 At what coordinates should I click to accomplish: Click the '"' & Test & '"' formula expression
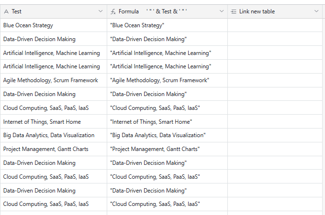tap(167, 11)
